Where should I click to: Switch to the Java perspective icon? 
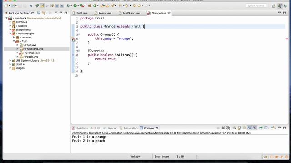280,6
